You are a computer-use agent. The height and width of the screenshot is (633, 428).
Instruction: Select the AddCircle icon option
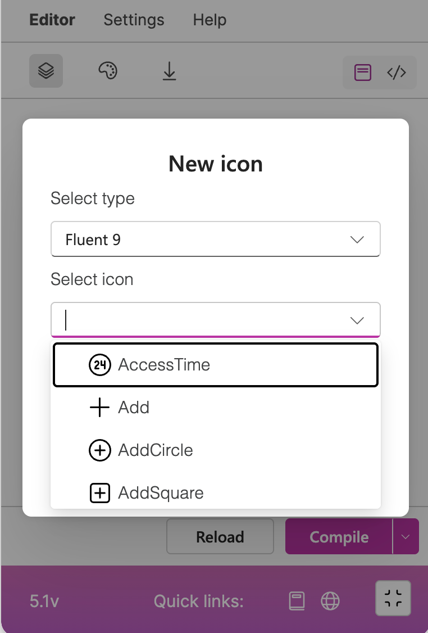click(216, 450)
